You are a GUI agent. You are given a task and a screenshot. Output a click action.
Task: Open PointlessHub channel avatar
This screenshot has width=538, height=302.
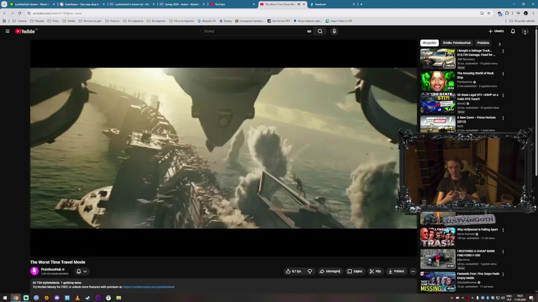pos(34,271)
